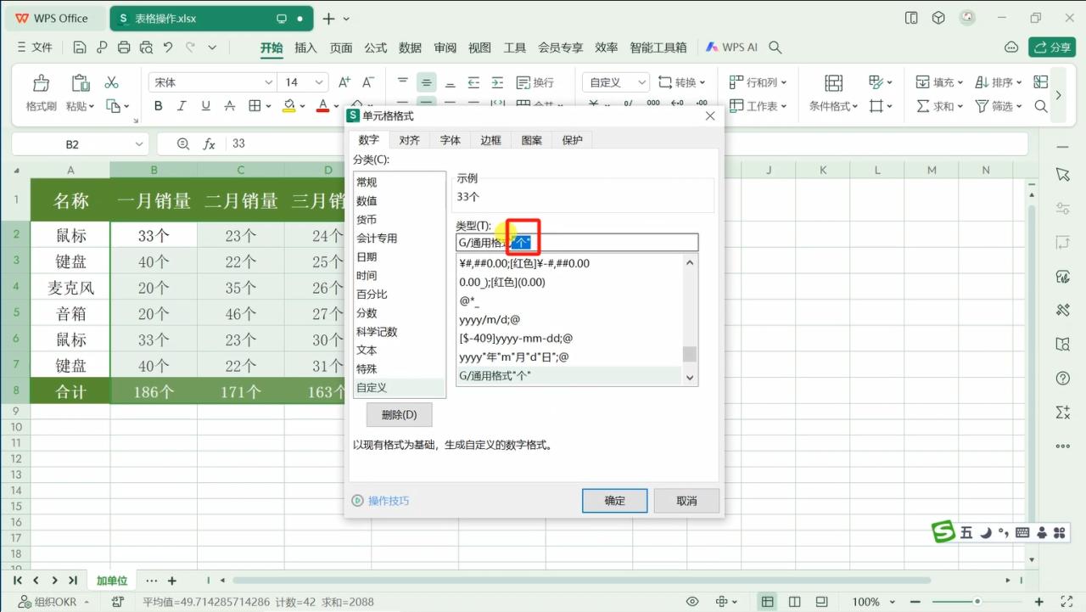Click the Paste (粘贴) clipboard icon
The image size is (1086, 612).
click(x=81, y=83)
